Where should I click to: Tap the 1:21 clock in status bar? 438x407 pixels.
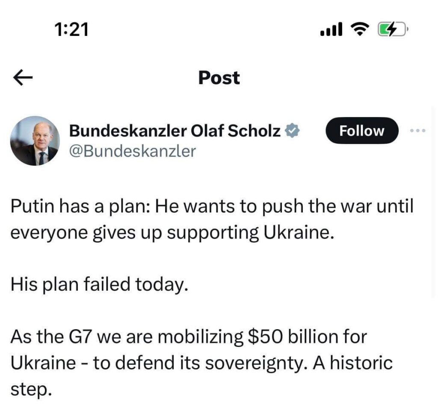pos(72,29)
